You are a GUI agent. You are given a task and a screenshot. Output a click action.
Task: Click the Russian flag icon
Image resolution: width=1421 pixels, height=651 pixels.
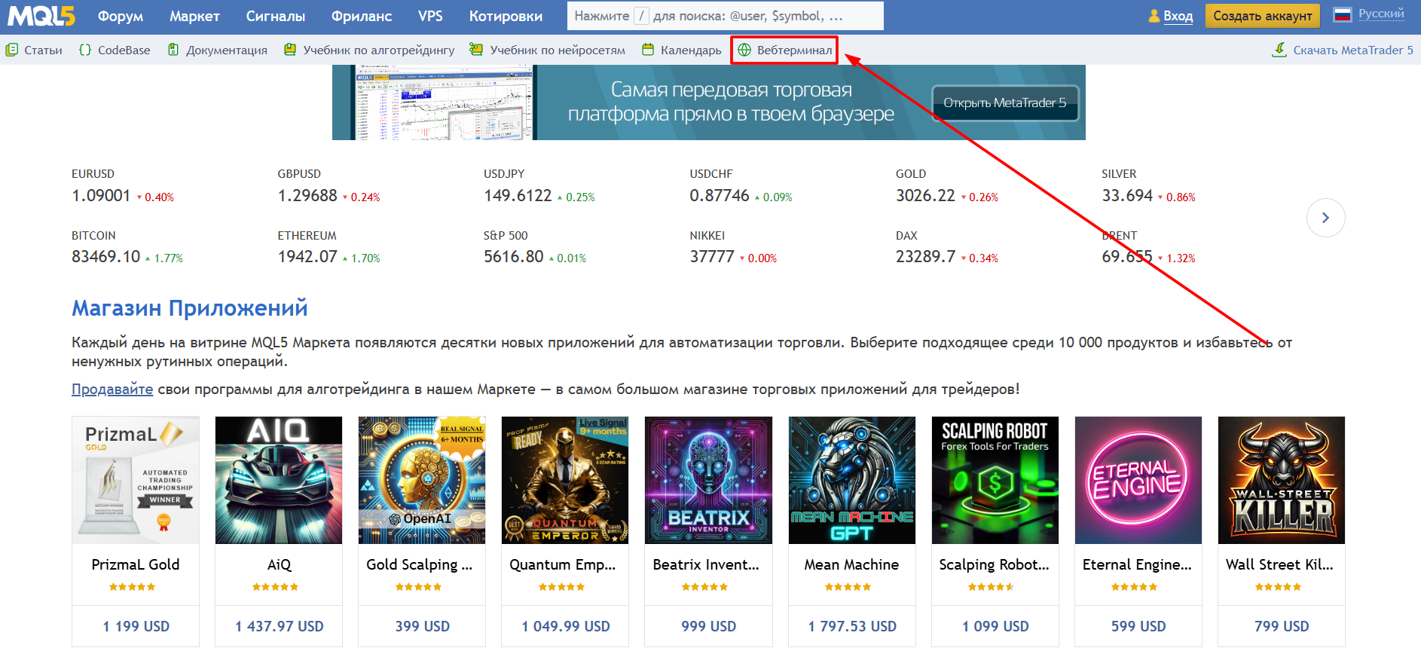tap(1343, 14)
